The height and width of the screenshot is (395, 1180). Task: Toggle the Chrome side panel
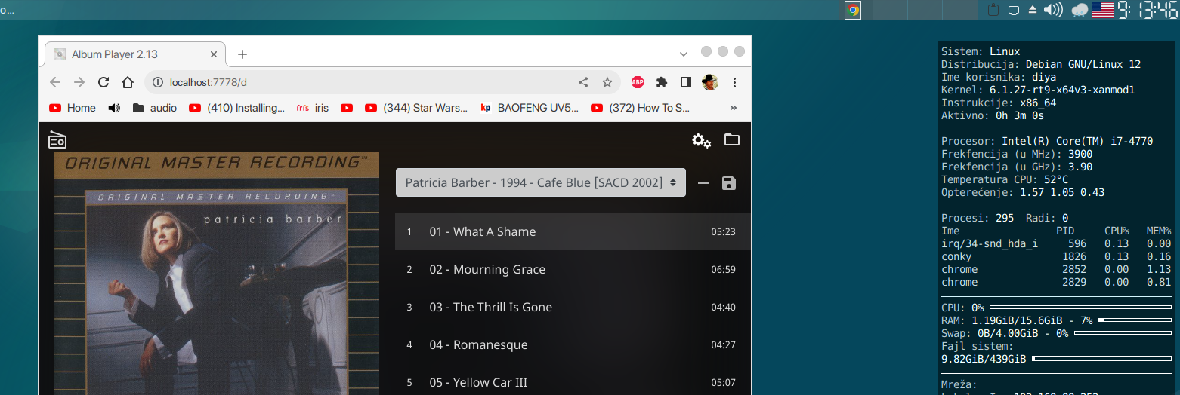686,82
